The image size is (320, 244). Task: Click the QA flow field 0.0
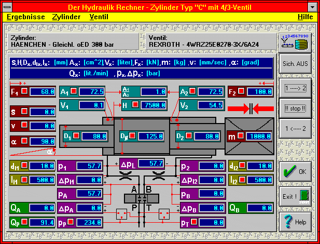point(42,208)
